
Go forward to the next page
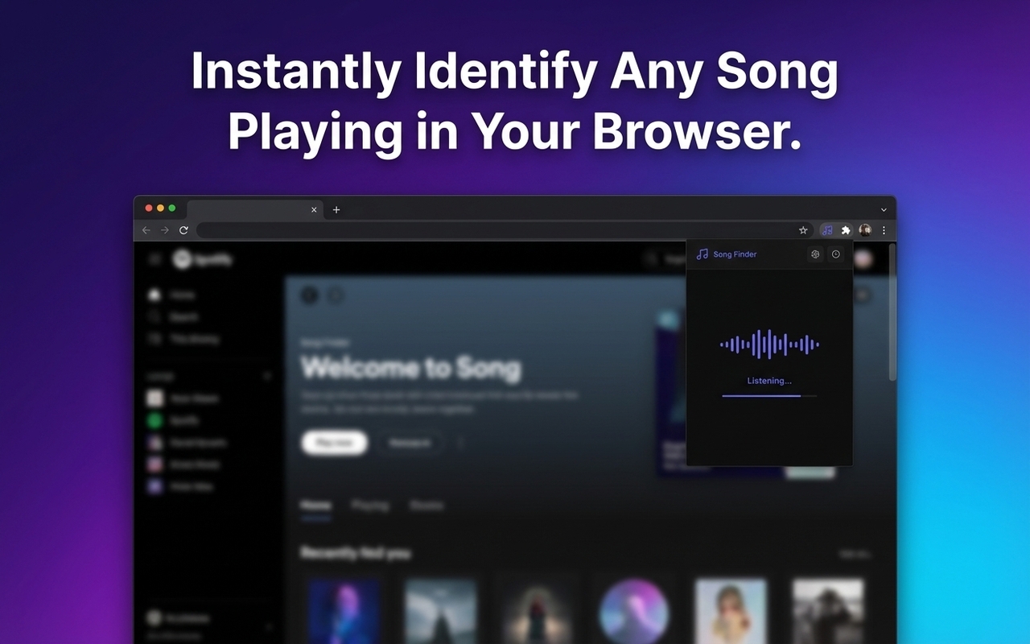click(x=164, y=230)
